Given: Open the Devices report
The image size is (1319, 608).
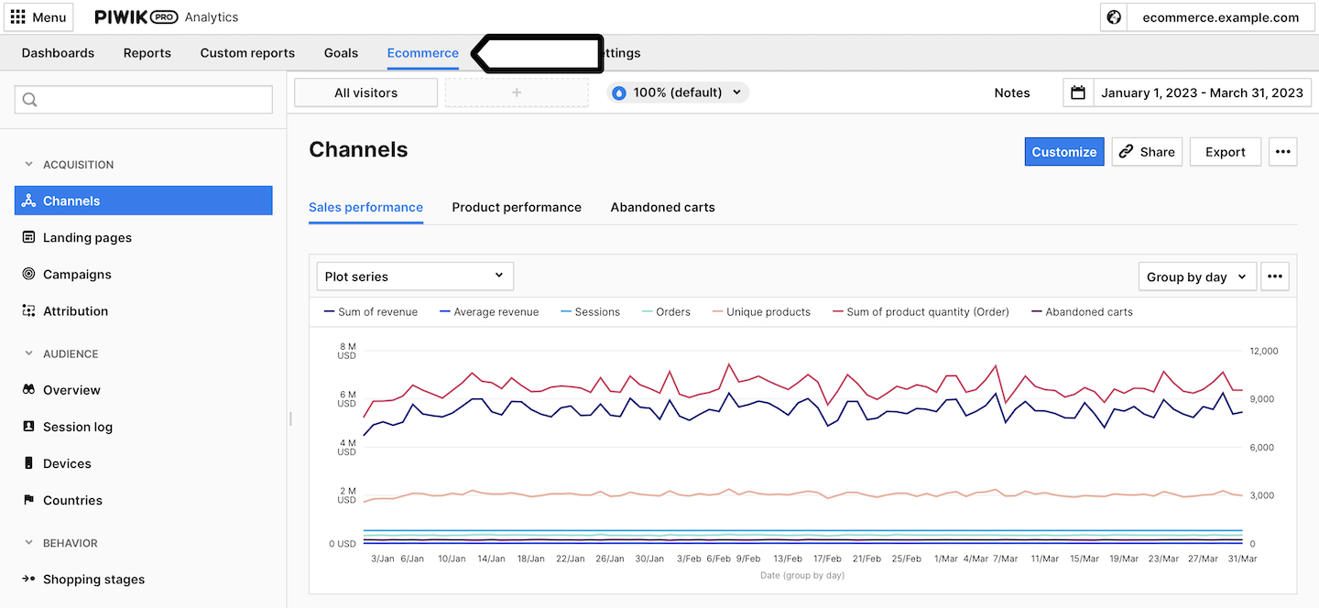Looking at the screenshot, I should point(67,463).
